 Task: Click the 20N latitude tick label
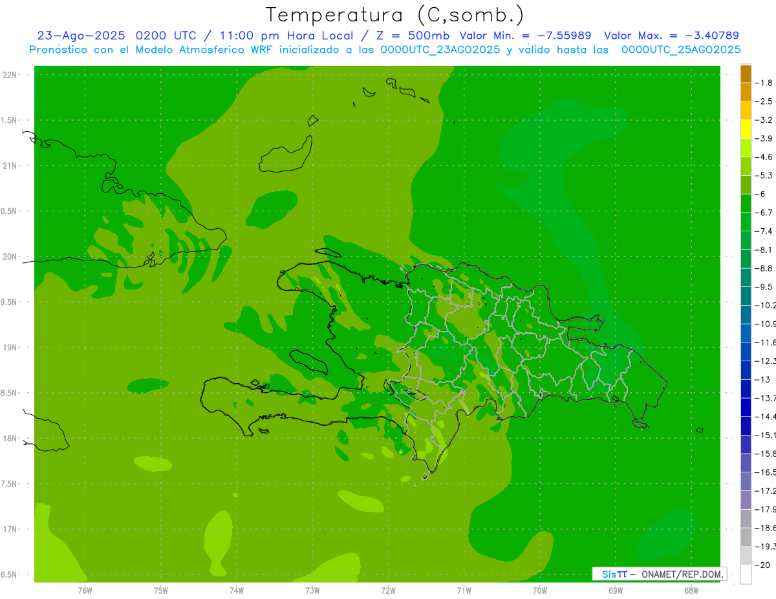[x=9, y=257]
